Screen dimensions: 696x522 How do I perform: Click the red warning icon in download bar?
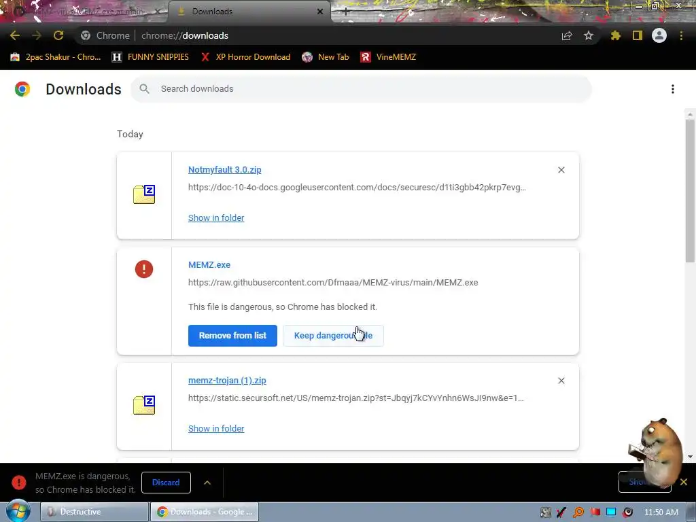click(x=18, y=482)
